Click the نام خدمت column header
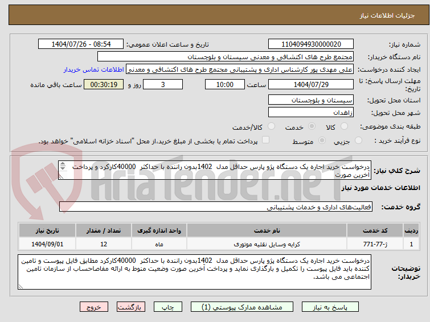The image size is (430, 322). click(x=267, y=230)
